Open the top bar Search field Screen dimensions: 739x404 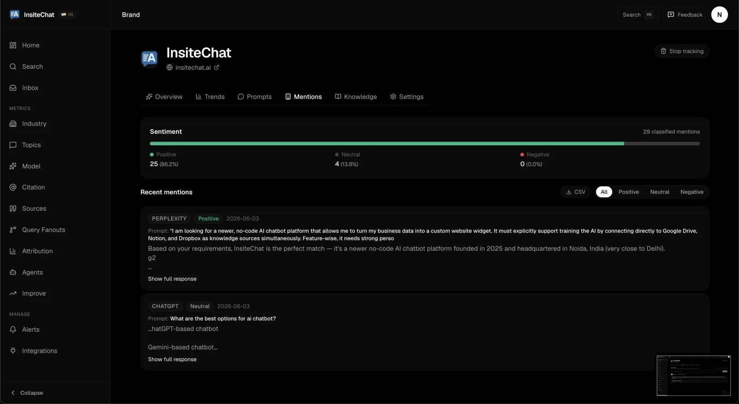pyautogui.click(x=638, y=15)
